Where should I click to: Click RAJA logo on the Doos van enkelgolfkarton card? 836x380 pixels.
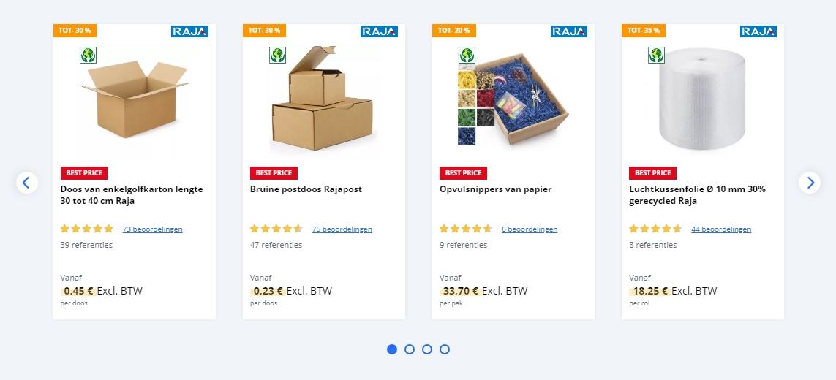(x=190, y=31)
